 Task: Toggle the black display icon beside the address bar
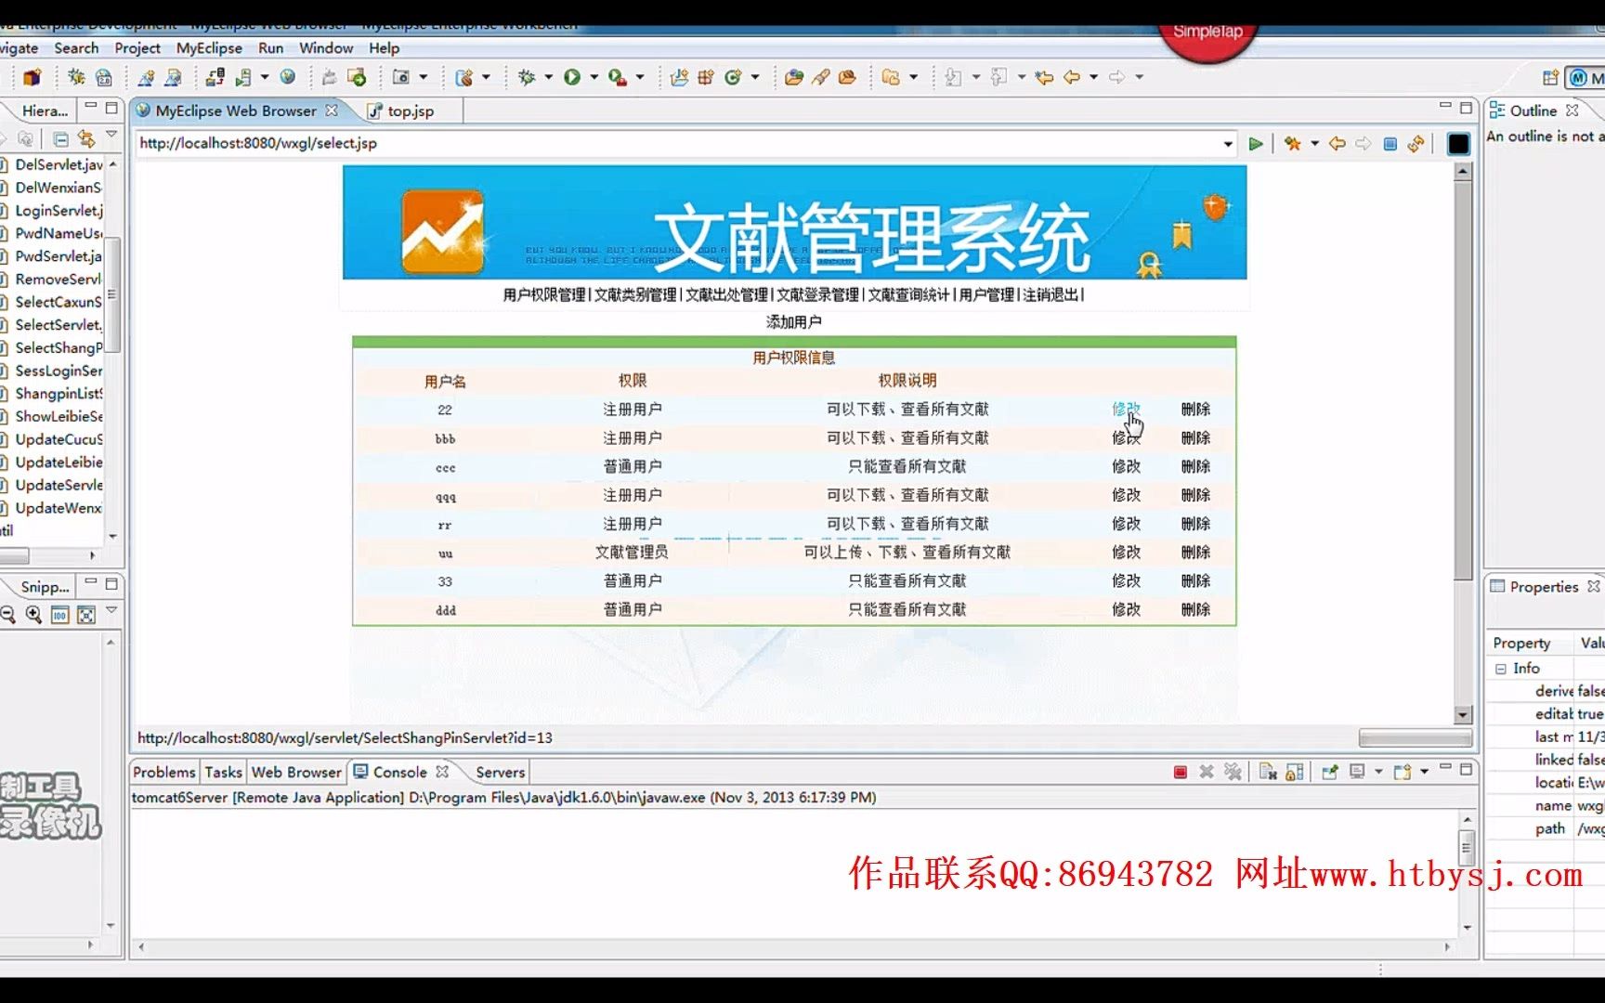1457,144
